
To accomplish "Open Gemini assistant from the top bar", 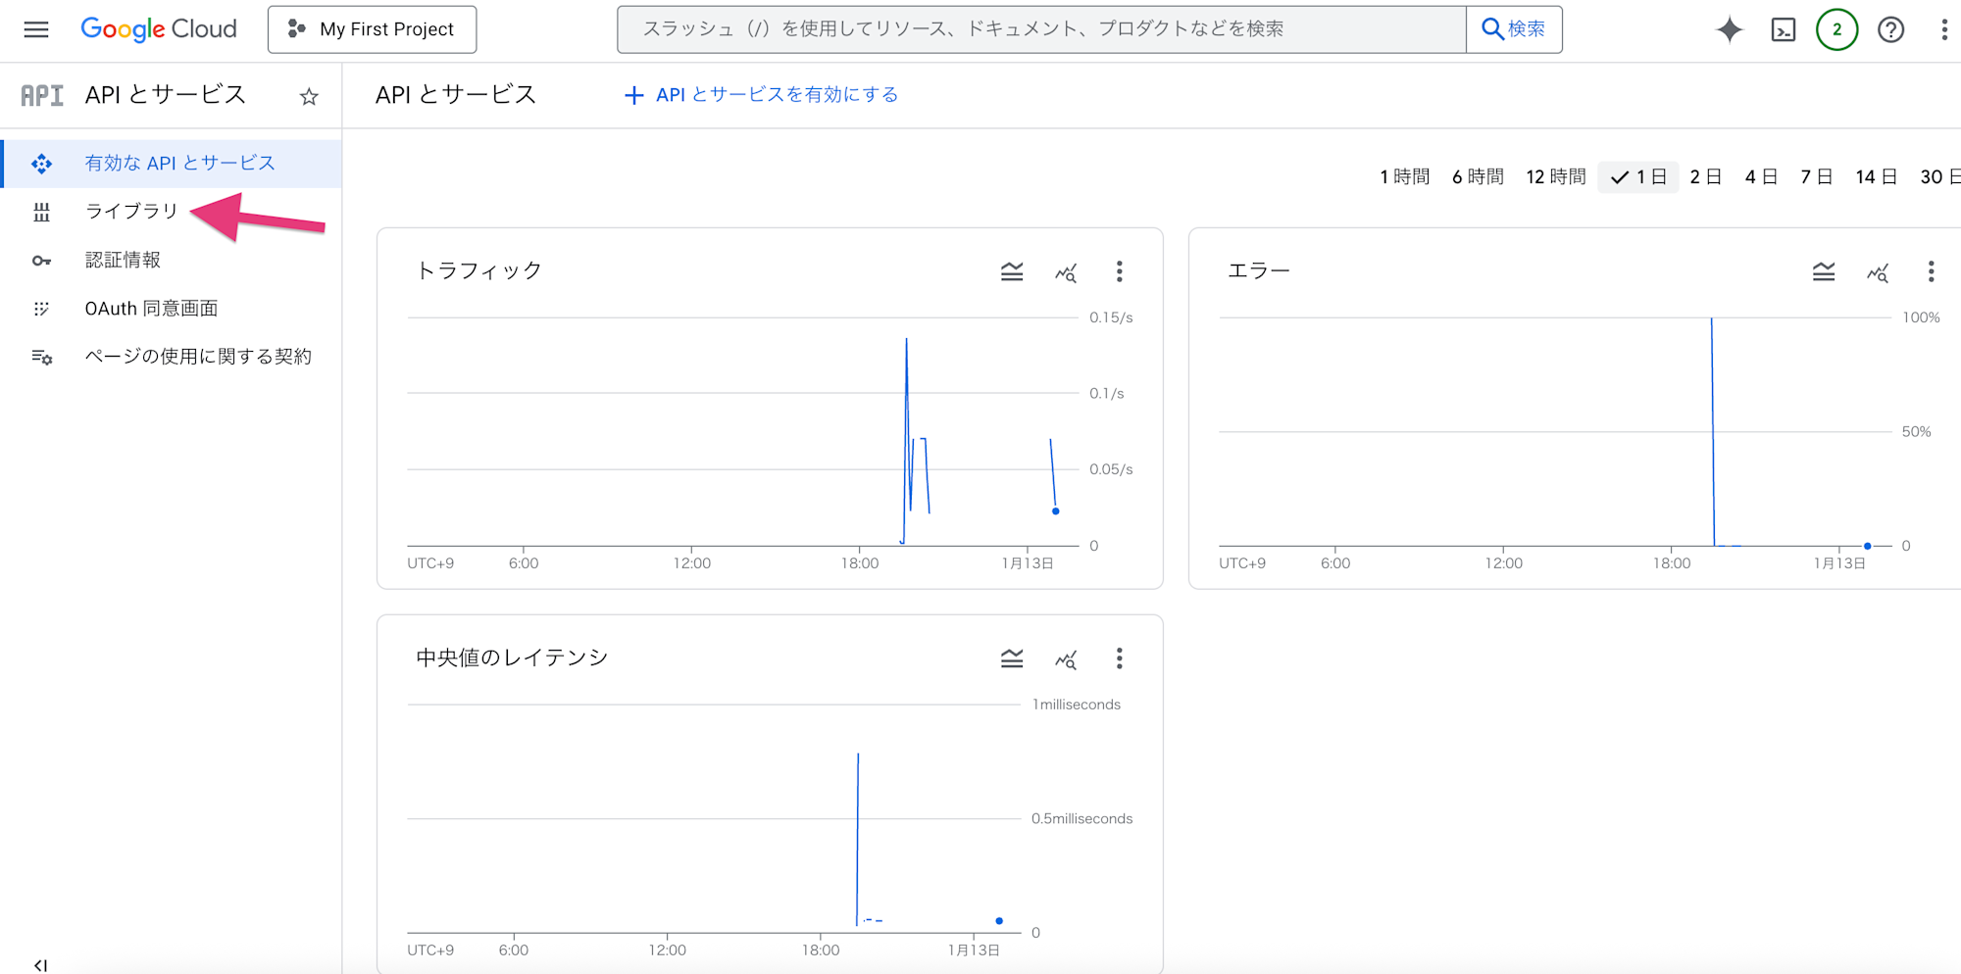I will coord(1729,29).
